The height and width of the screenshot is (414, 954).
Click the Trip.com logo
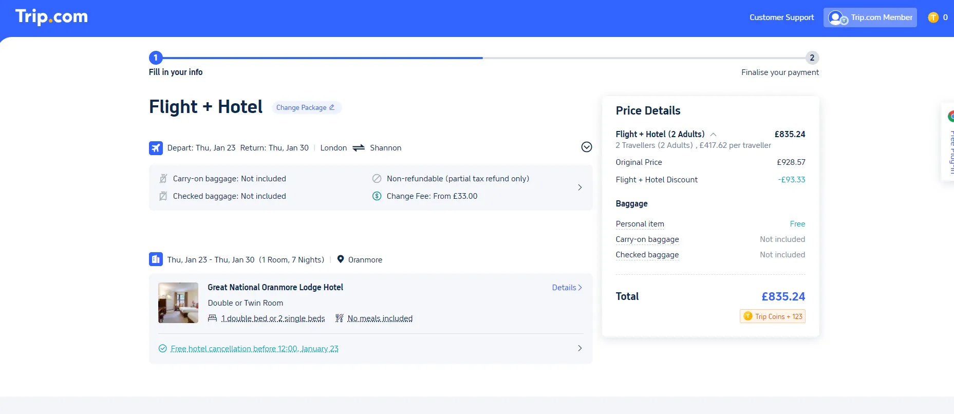point(51,17)
